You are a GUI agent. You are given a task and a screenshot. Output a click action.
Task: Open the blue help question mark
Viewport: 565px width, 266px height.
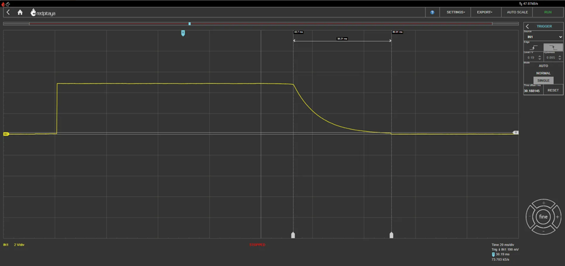(x=432, y=12)
